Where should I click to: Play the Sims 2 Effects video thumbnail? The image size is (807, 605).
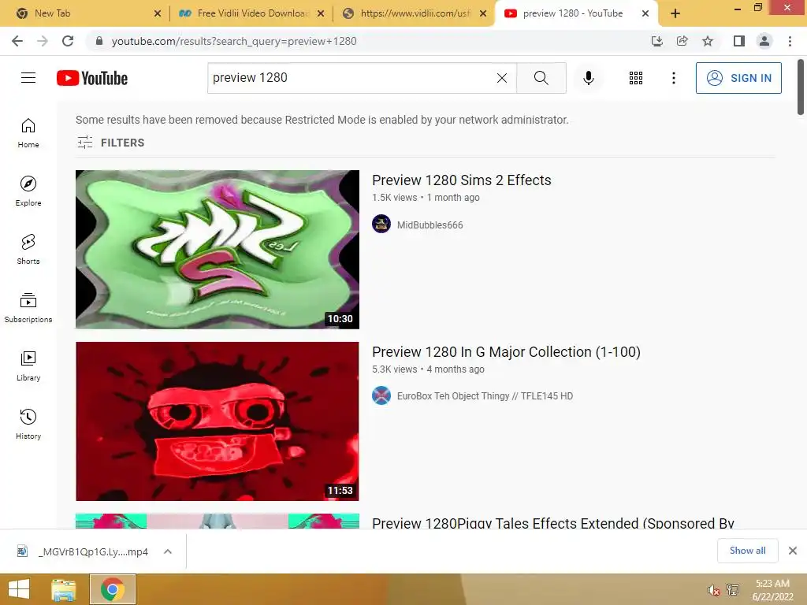pos(218,250)
